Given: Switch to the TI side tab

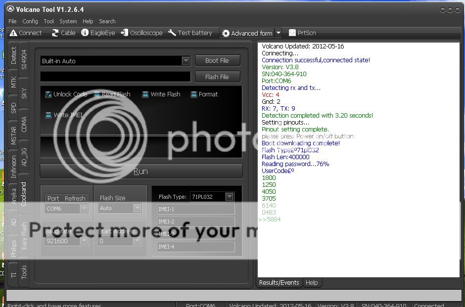Looking at the screenshot, I should point(13,275).
